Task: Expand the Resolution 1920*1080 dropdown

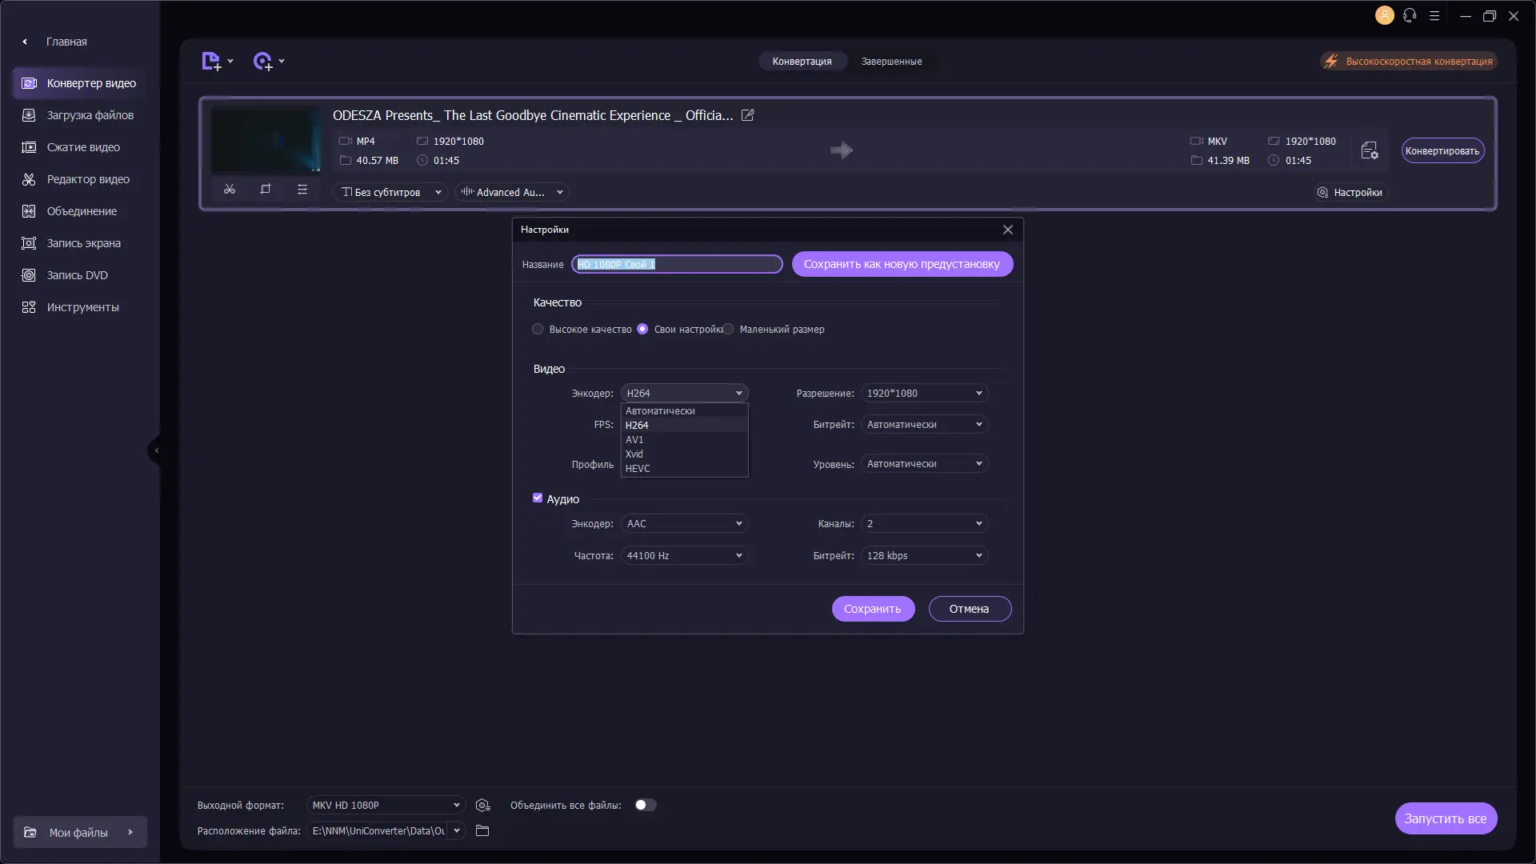Action: click(x=924, y=393)
